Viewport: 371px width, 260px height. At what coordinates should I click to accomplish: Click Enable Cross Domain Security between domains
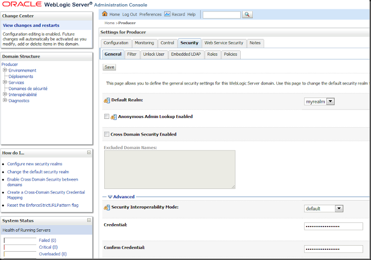[x=43, y=182]
